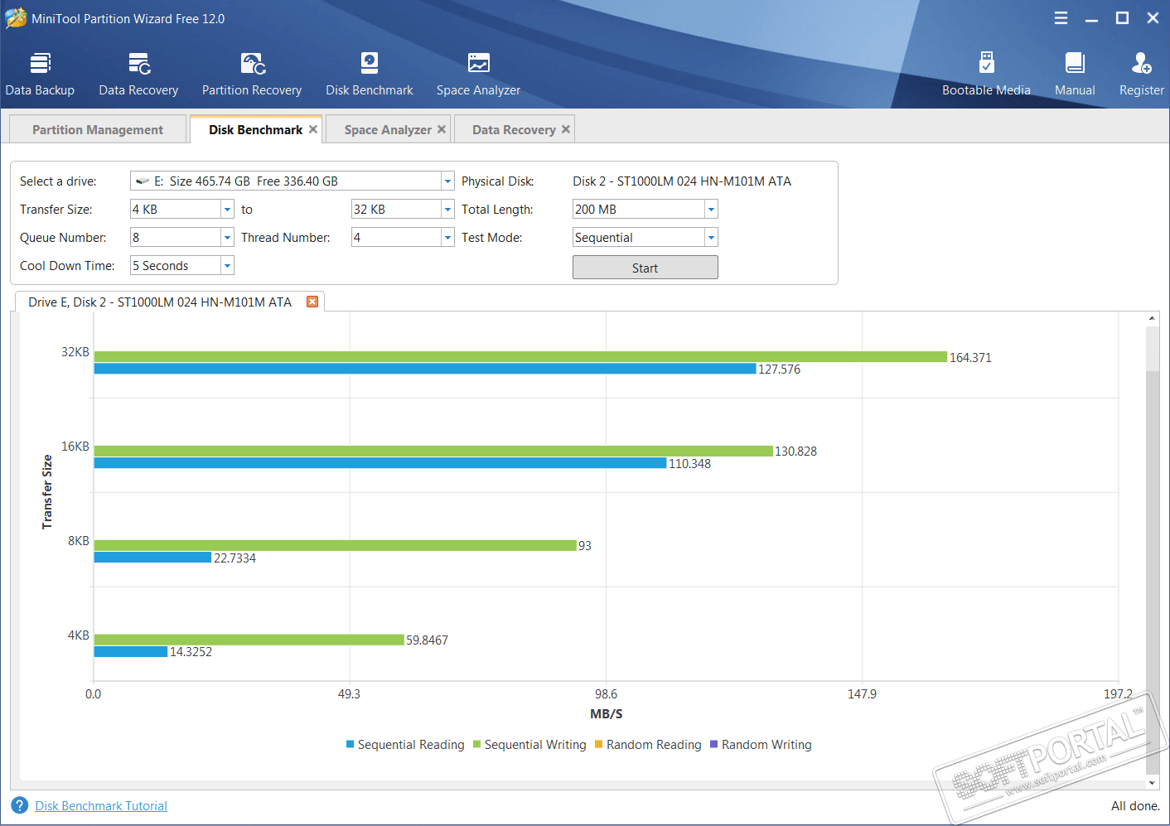1170x826 pixels.
Task: Switch to the Data Recovery tab
Action: click(514, 129)
